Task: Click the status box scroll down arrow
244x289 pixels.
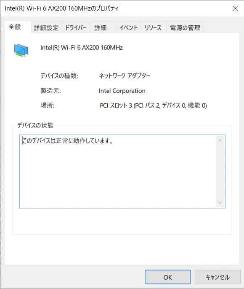Action: click(220, 203)
